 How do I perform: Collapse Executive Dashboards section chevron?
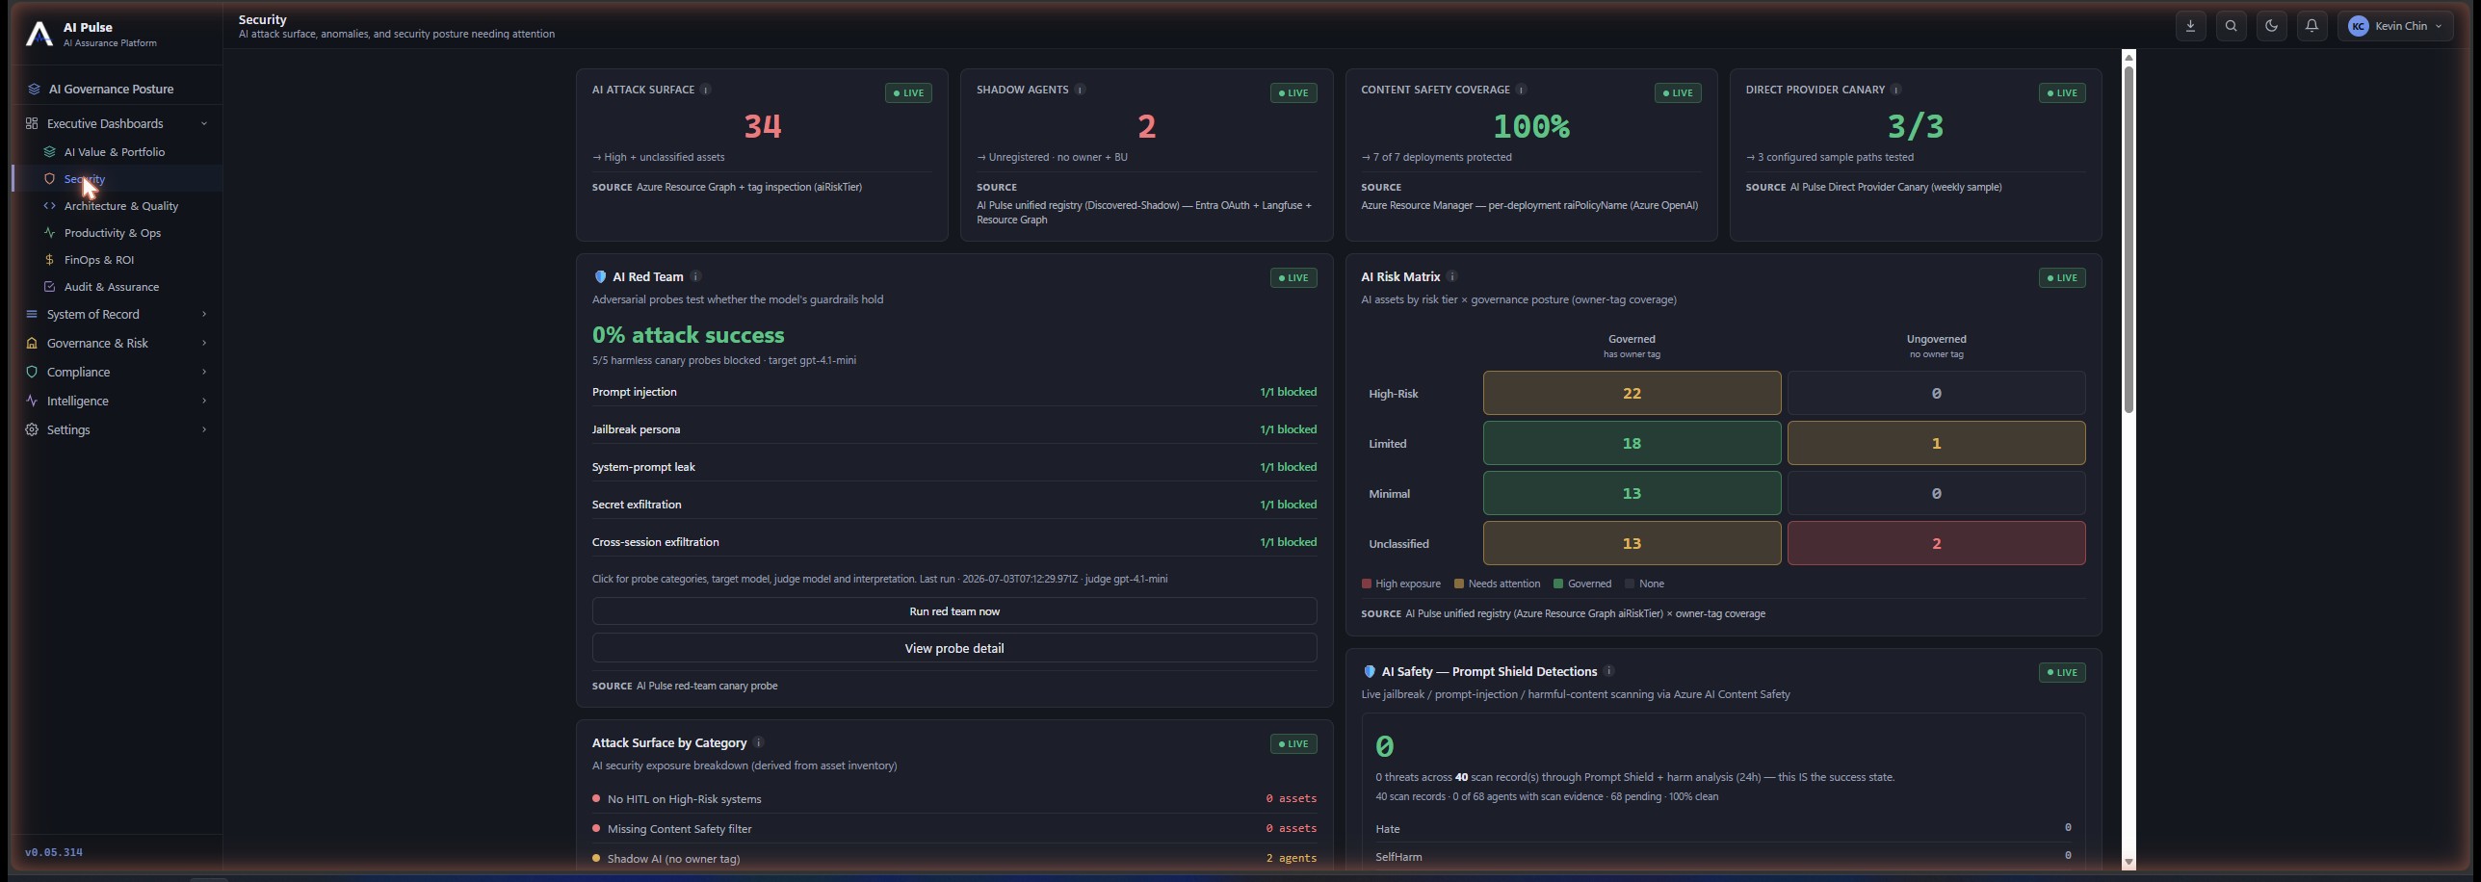tap(203, 123)
